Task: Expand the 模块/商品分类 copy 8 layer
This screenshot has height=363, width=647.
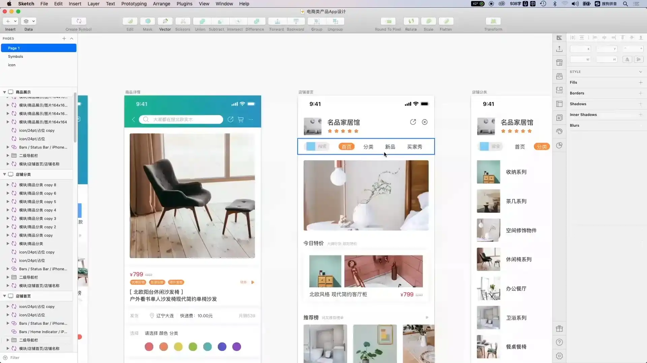Action: (x=8, y=185)
